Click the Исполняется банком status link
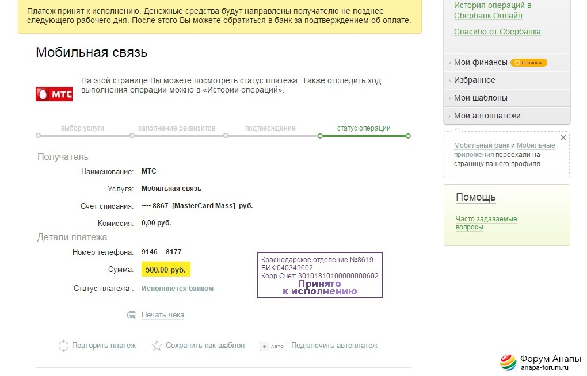The image size is (587, 376). (177, 289)
